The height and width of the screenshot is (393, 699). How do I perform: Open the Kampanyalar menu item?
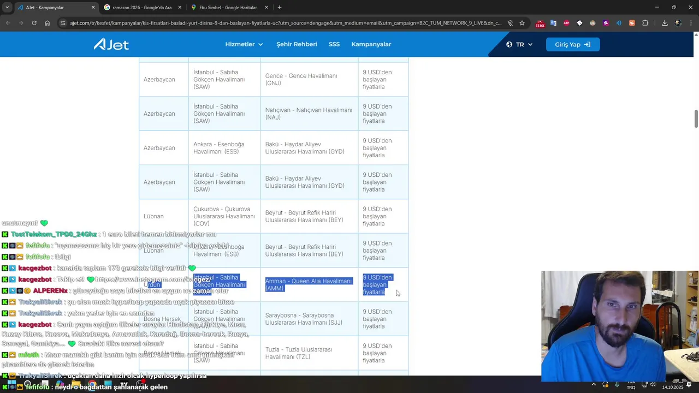(371, 44)
